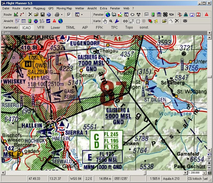213x183 pixels.
Task: Select the AIP chart set
Action: click(x=85, y=27)
